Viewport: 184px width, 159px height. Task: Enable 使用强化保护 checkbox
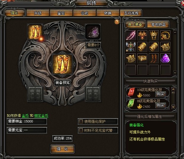click(x=81, y=122)
